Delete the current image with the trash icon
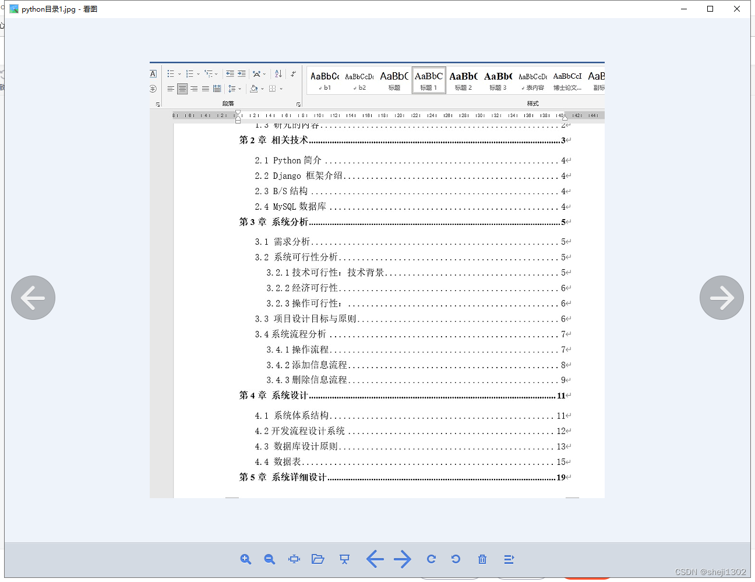 [482, 559]
